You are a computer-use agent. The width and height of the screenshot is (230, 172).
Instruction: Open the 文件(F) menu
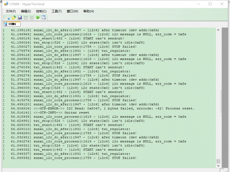(11, 11)
